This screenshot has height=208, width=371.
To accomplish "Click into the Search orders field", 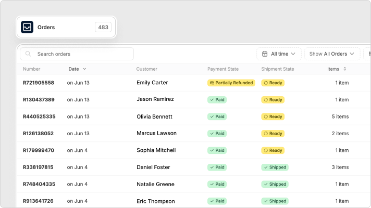I will 77,54.
